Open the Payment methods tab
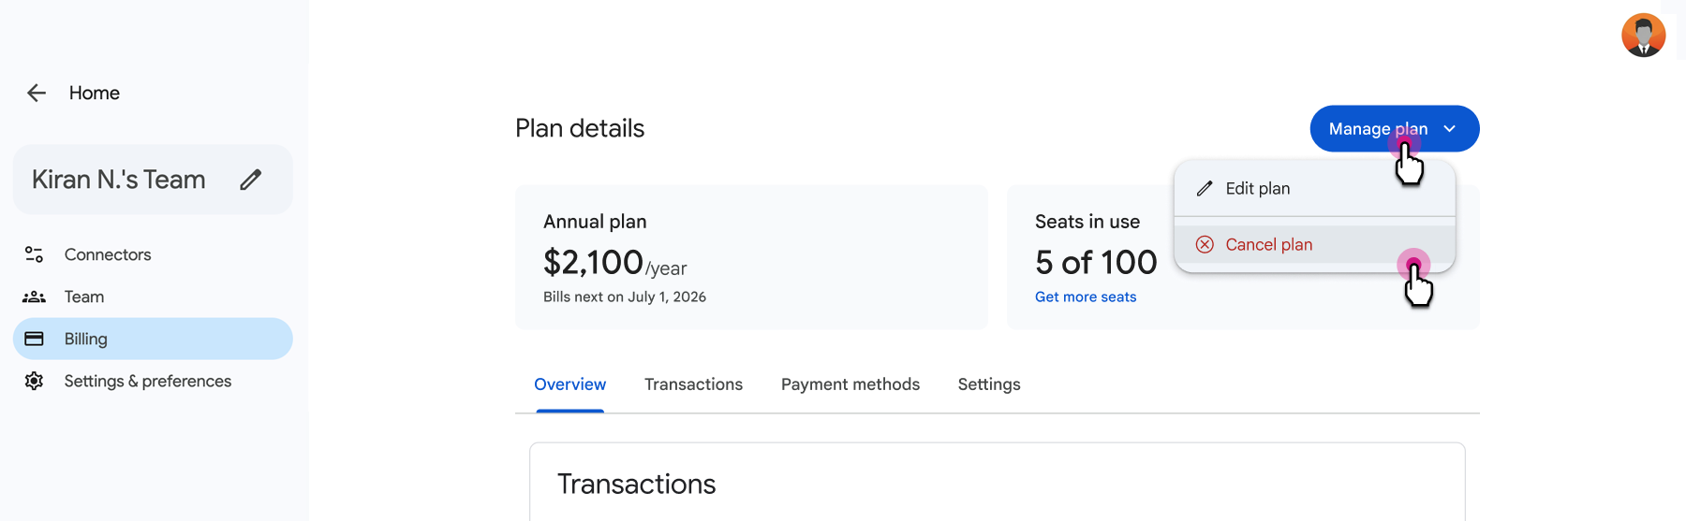 tap(850, 384)
